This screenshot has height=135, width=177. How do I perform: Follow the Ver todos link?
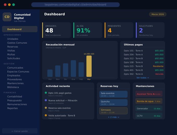tap(143, 78)
